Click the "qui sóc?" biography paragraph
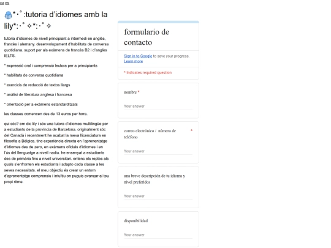The width and height of the screenshot is (331, 248). (x=56, y=152)
